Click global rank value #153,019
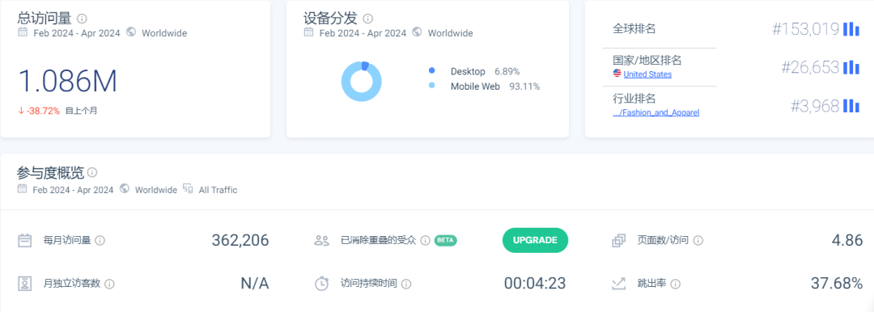The image size is (874, 312). [805, 29]
